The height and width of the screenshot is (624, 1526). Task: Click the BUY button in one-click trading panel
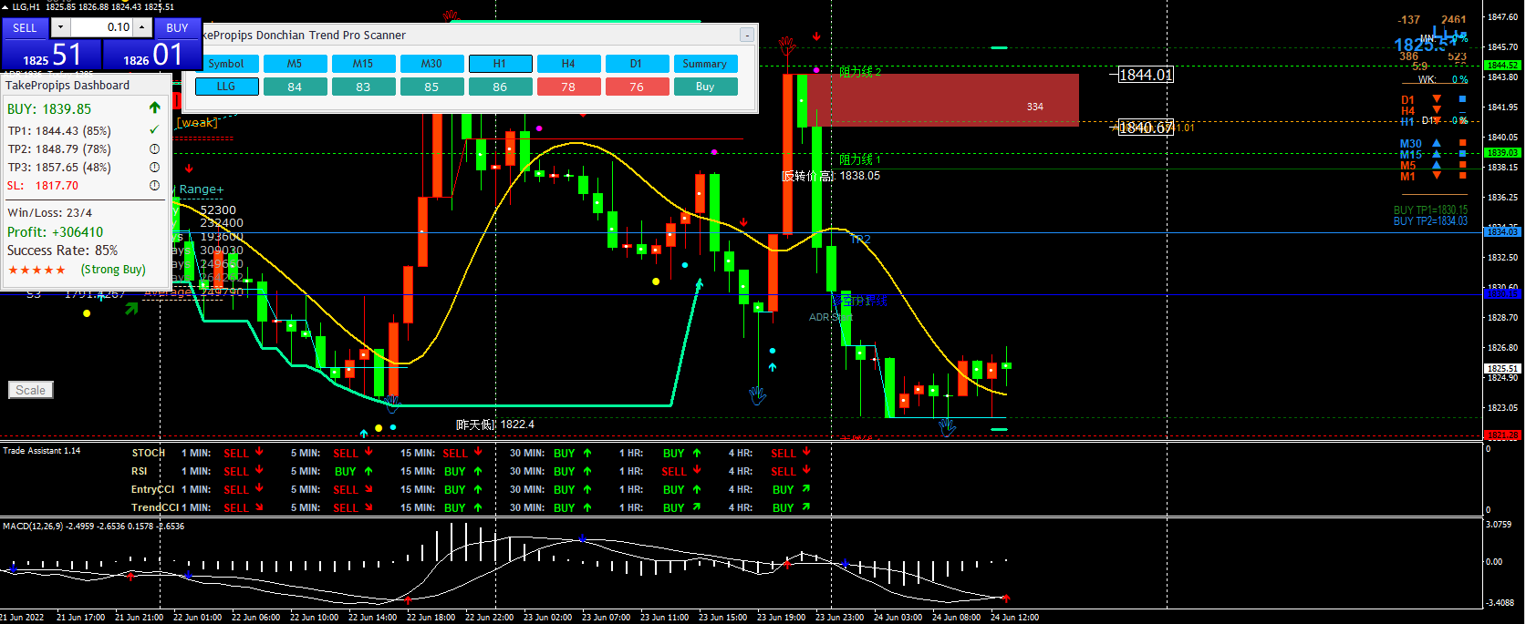point(177,27)
